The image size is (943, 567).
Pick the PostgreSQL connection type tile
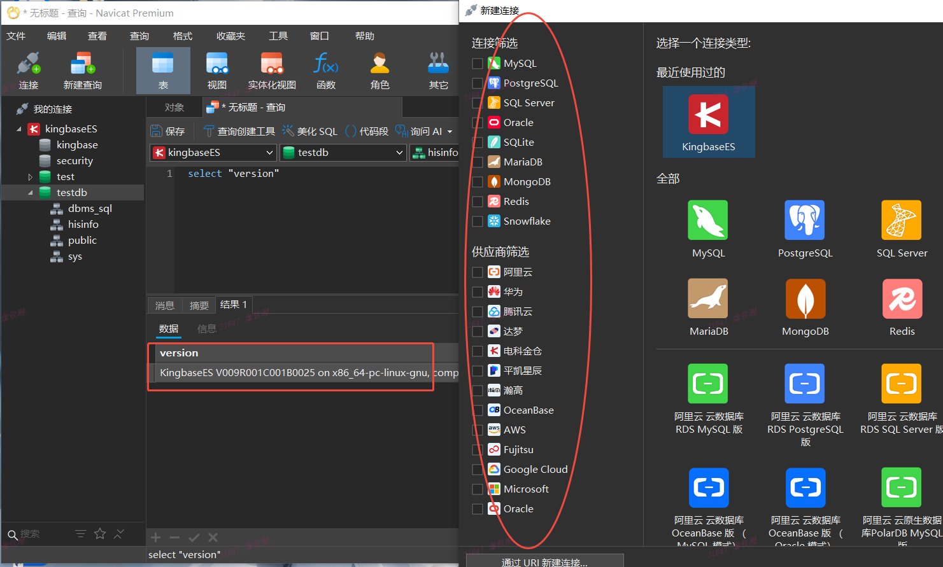pyautogui.click(x=805, y=229)
